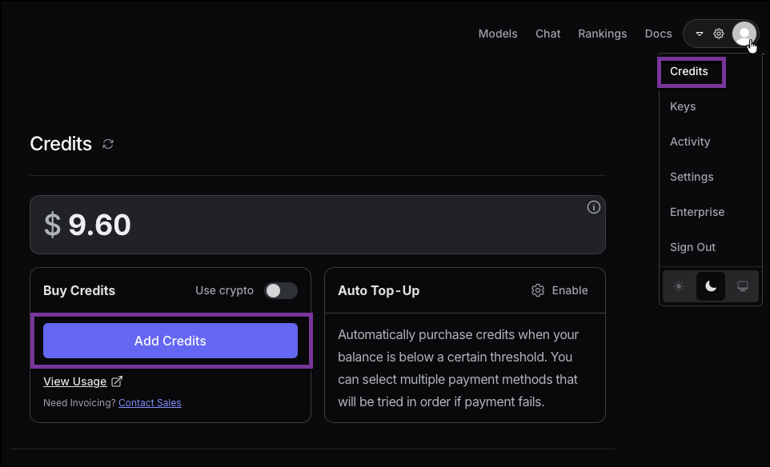
Task: Click the user avatar icon
Action: [744, 34]
